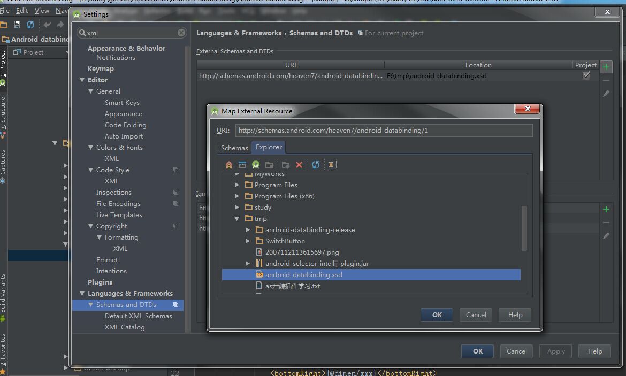The width and height of the screenshot is (626, 376).
Task: Refresh the file explorer tree
Action: pyautogui.click(x=315, y=165)
